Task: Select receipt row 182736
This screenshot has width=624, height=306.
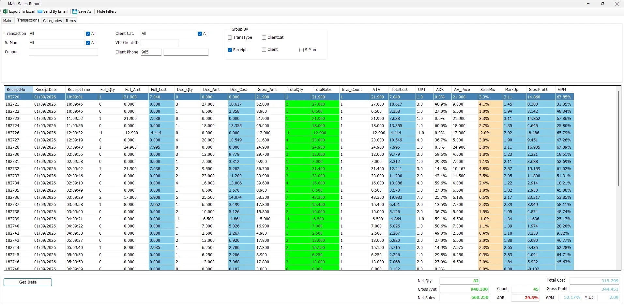Action: click(289, 197)
